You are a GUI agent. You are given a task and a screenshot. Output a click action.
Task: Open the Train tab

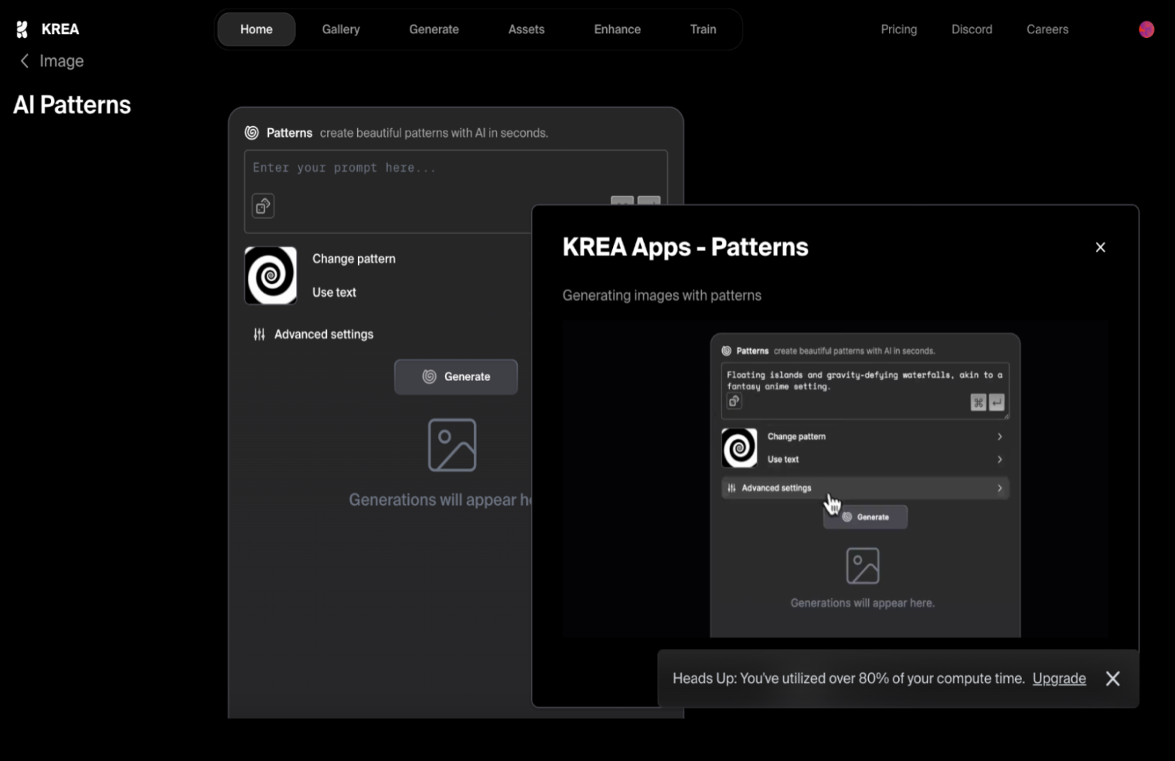703,29
